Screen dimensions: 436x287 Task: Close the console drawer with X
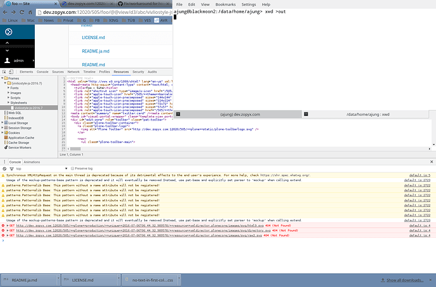(432, 162)
